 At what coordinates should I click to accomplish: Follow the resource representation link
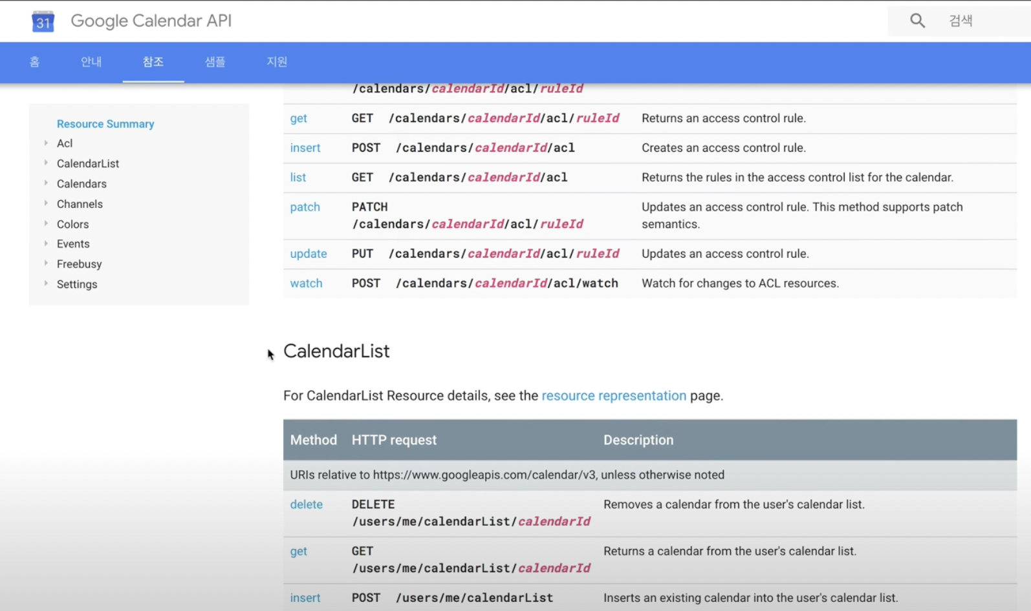click(614, 396)
